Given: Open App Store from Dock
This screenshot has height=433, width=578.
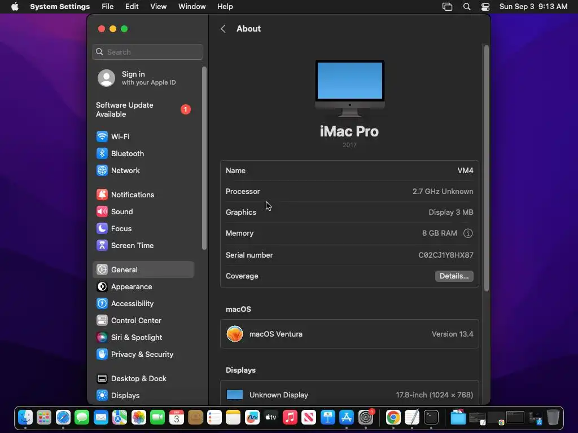Looking at the screenshot, I should pyautogui.click(x=347, y=418).
